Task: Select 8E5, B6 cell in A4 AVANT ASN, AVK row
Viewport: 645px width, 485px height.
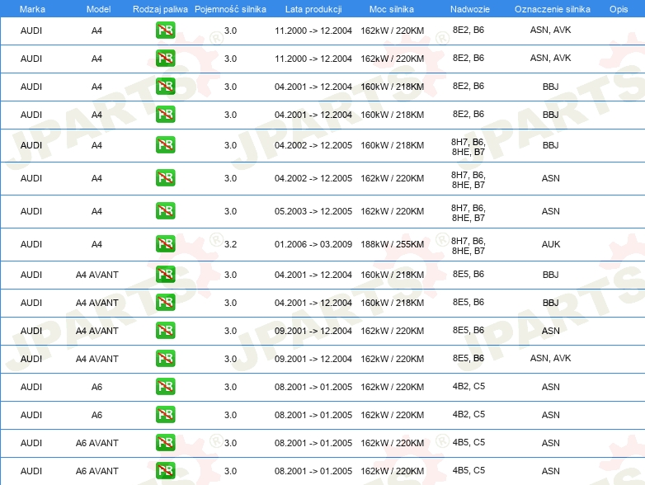Action: click(x=468, y=358)
